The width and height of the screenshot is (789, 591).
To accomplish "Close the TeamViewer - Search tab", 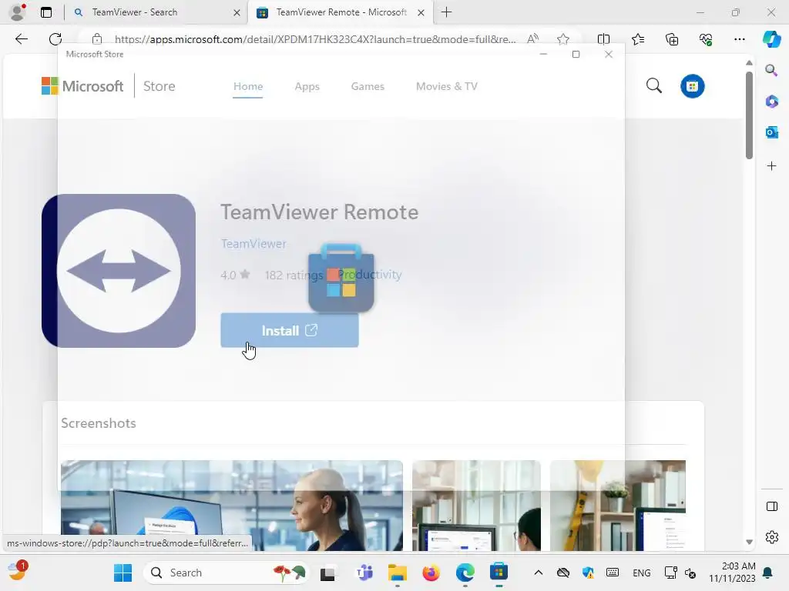I will point(237,12).
